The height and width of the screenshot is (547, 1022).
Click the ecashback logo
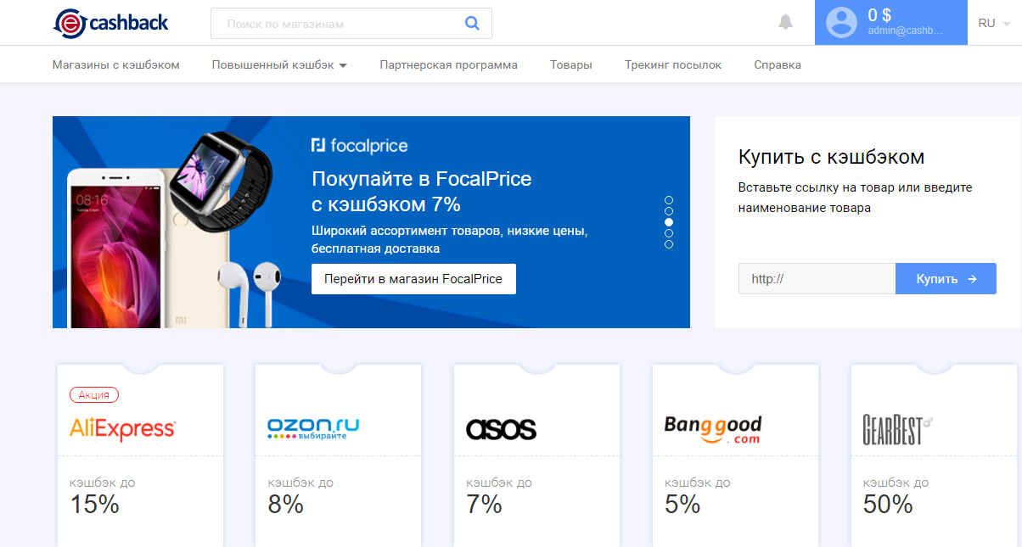(x=110, y=23)
